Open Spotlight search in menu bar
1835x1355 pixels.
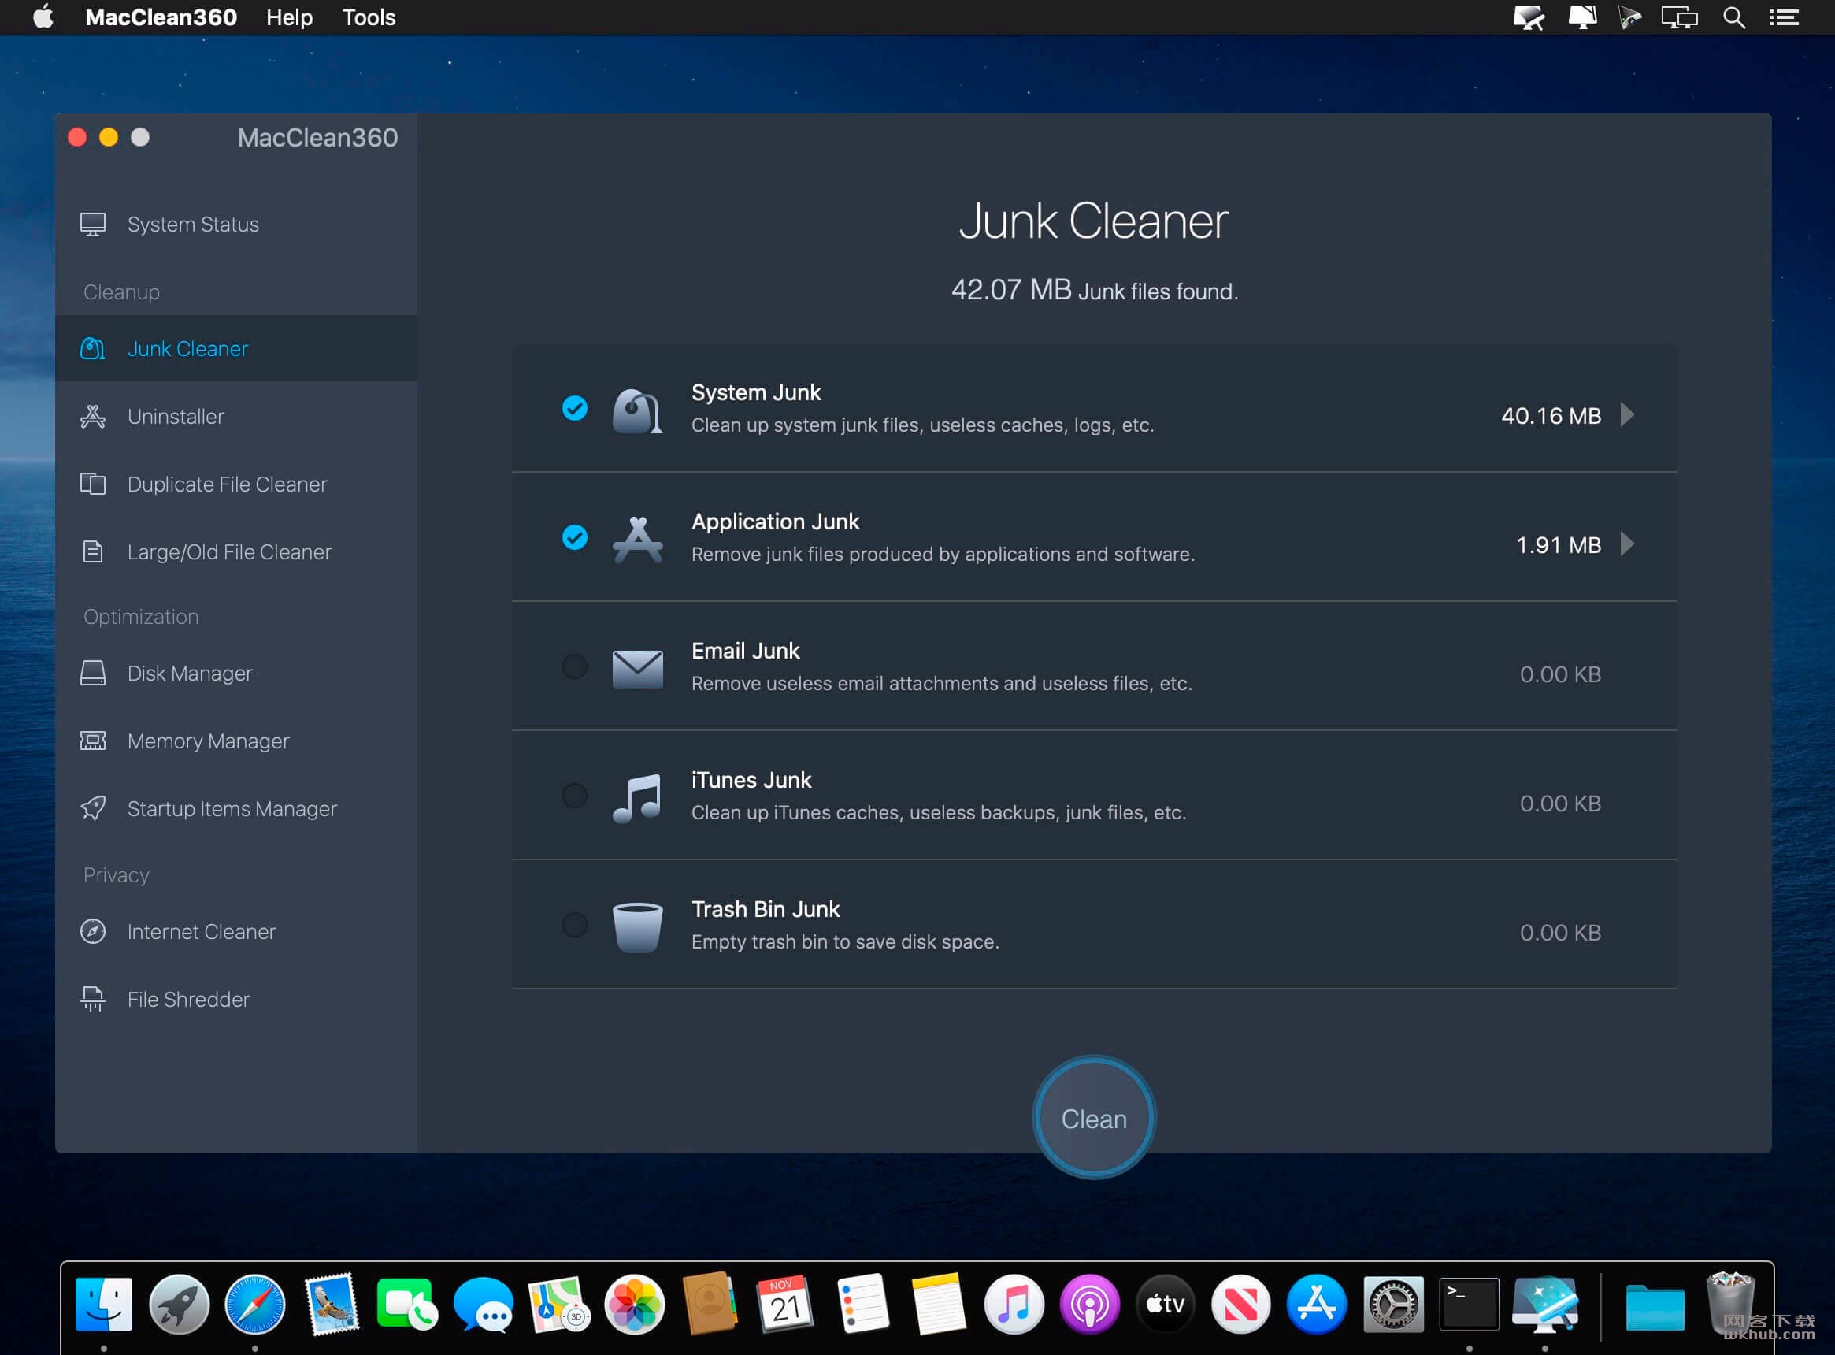1733,17
